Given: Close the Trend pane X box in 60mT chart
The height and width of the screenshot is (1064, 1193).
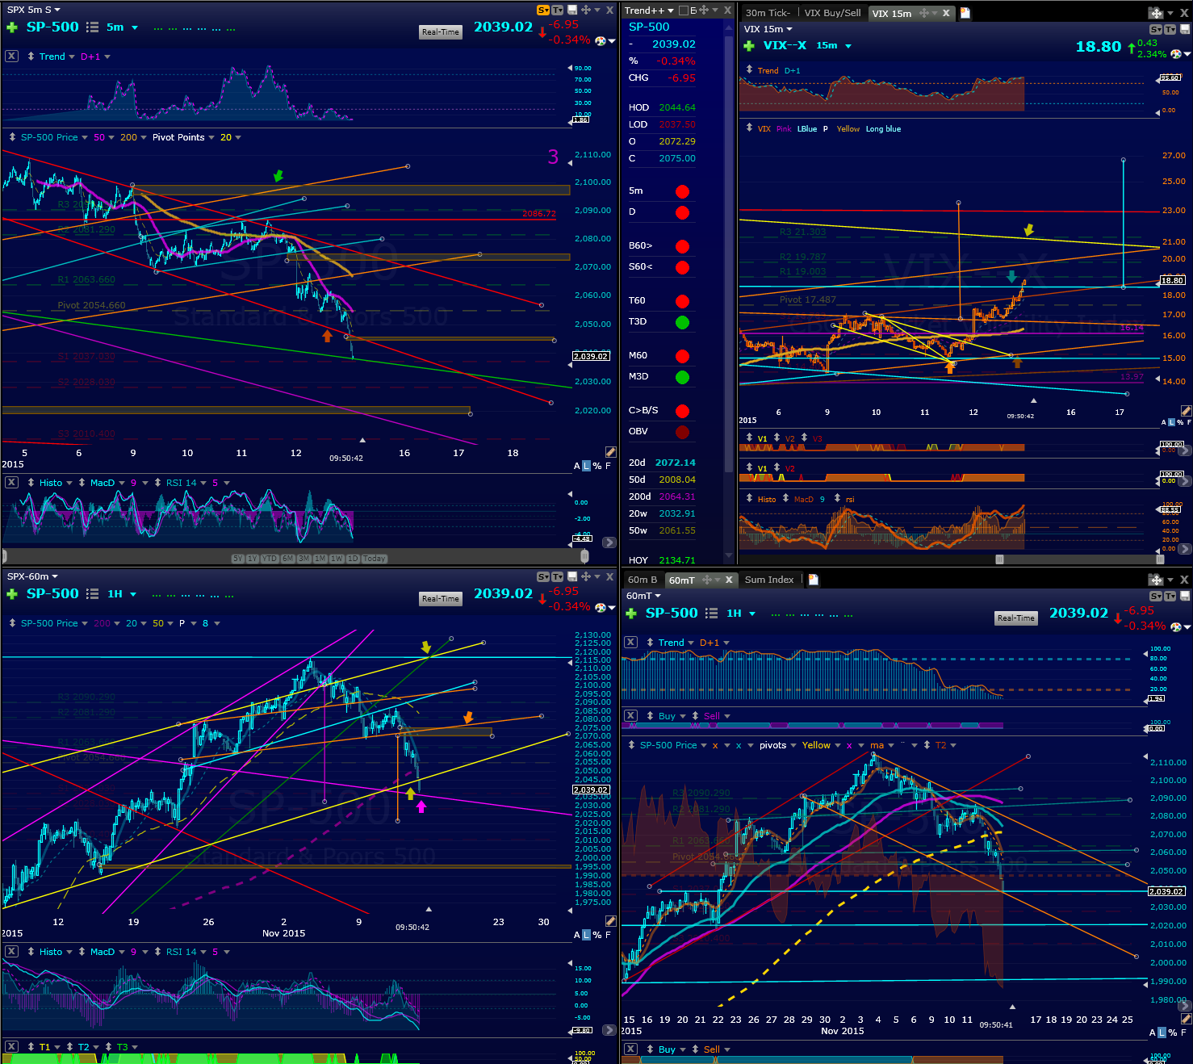Looking at the screenshot, I should click(631, 643).
